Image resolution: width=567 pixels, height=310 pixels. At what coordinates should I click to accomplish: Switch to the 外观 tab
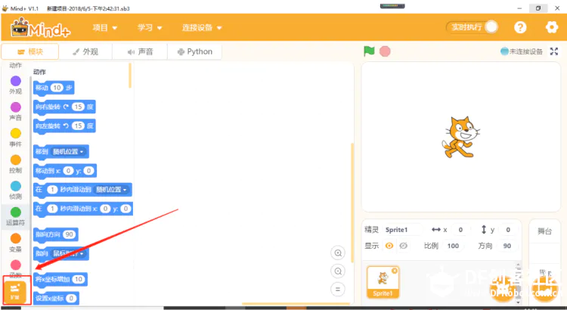tap(85, 51)
